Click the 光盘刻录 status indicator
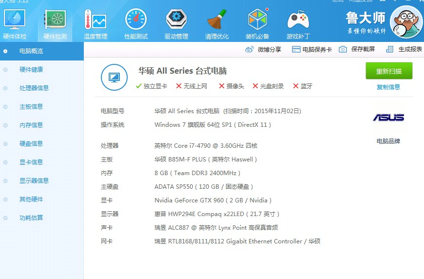 tap(268, 86)
